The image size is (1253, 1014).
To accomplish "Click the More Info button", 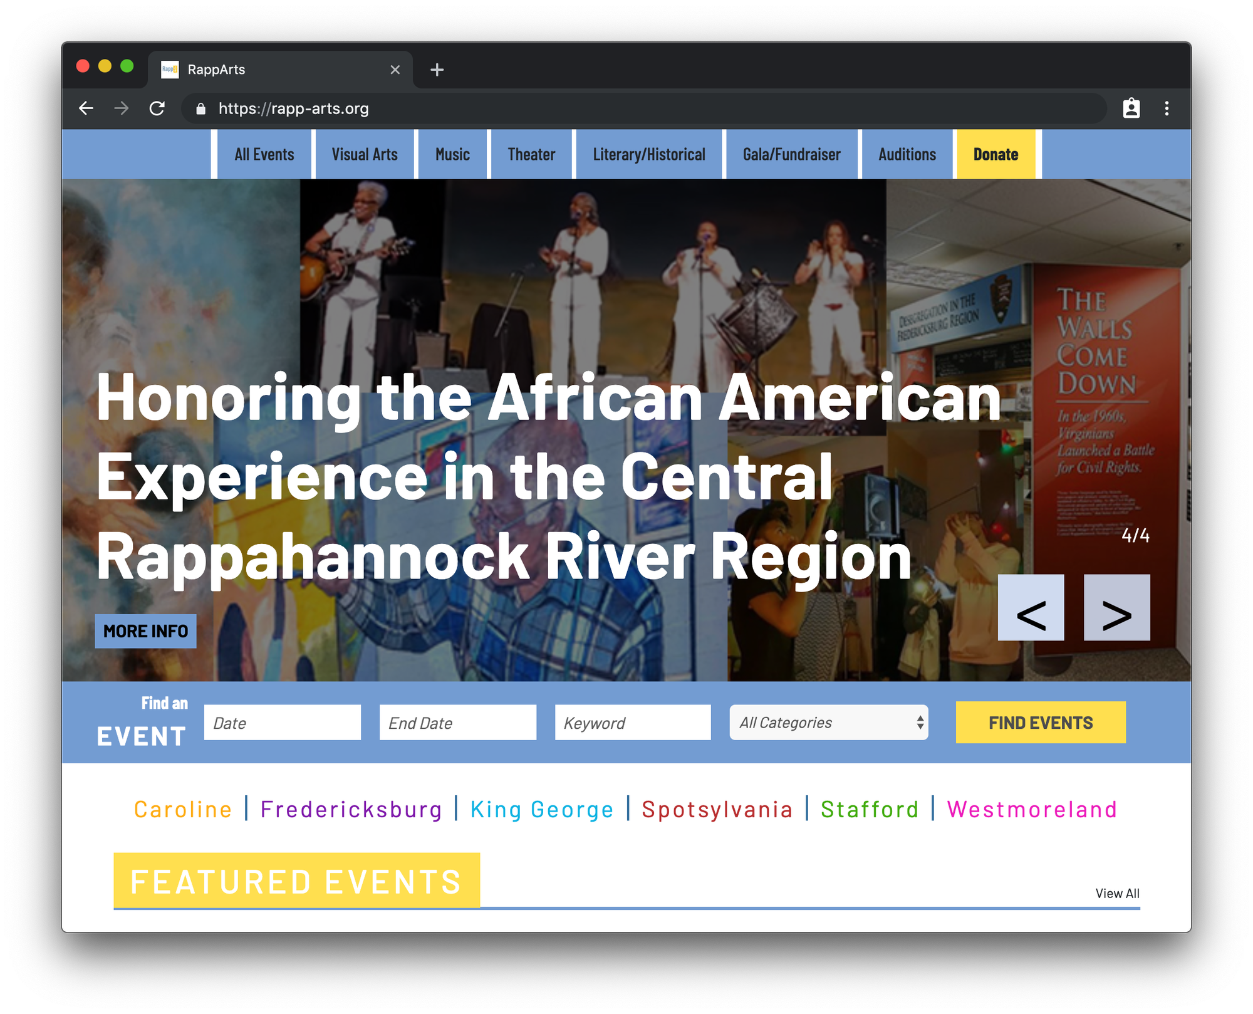I will click(x=145, y=631).
